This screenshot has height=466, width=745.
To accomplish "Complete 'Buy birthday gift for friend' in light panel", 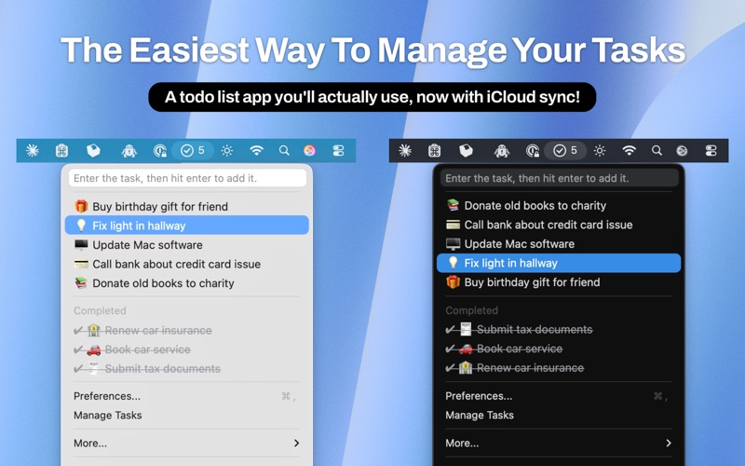I will [x=187, y=206].
